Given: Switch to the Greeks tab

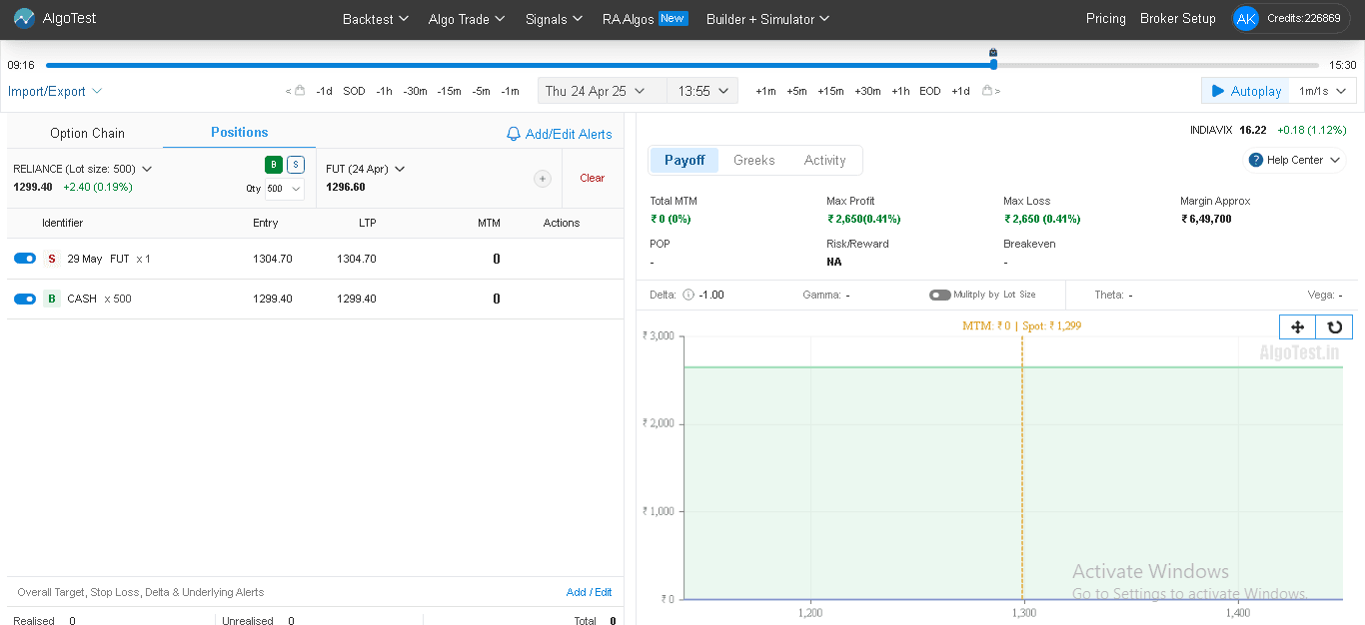Looking at the screenshot, I should click(753, 160).
